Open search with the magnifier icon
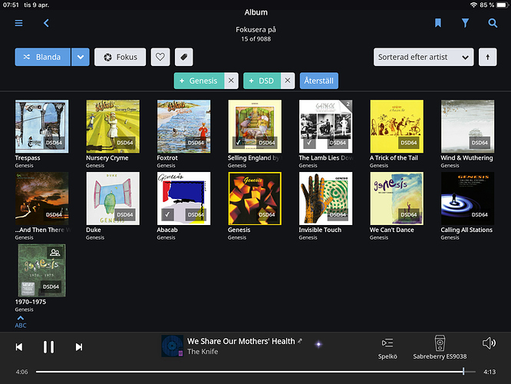Viewport: 511px width, 384px height. point(493,23)
